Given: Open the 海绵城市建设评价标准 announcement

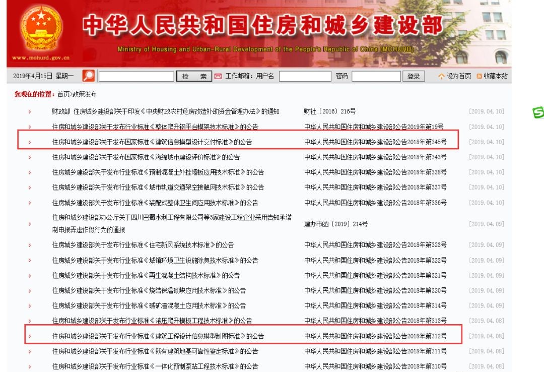Looking at the screenshot, I should click(146, 157).
